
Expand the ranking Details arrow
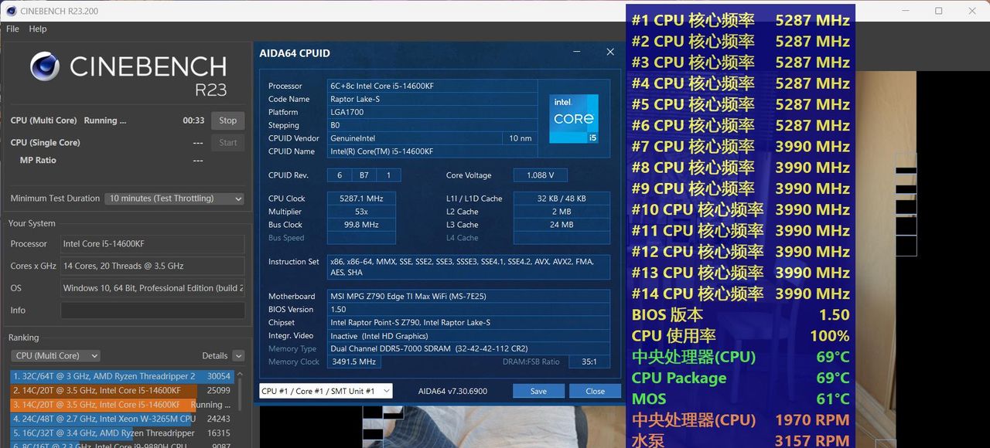tap(238, 355)
